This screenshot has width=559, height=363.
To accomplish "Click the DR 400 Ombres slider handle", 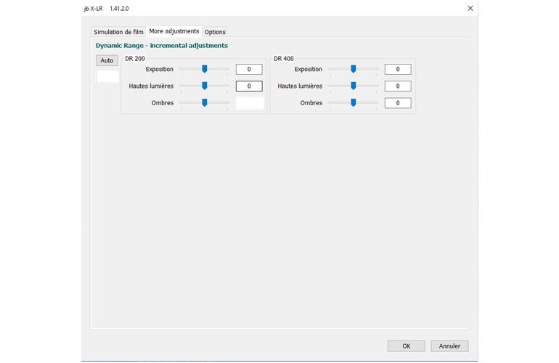I will coord(354,103).
